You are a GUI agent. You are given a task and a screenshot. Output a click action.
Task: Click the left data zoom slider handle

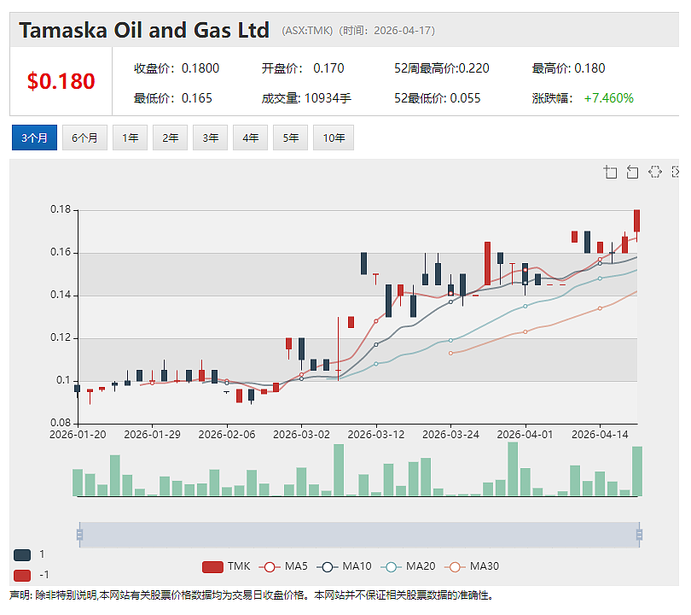pyautogui.click(x=80, y=535)
